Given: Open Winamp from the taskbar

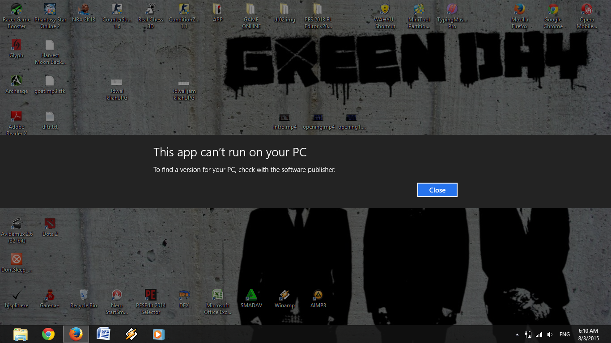Looking at the screenshot, I should (x=131, y=334).
